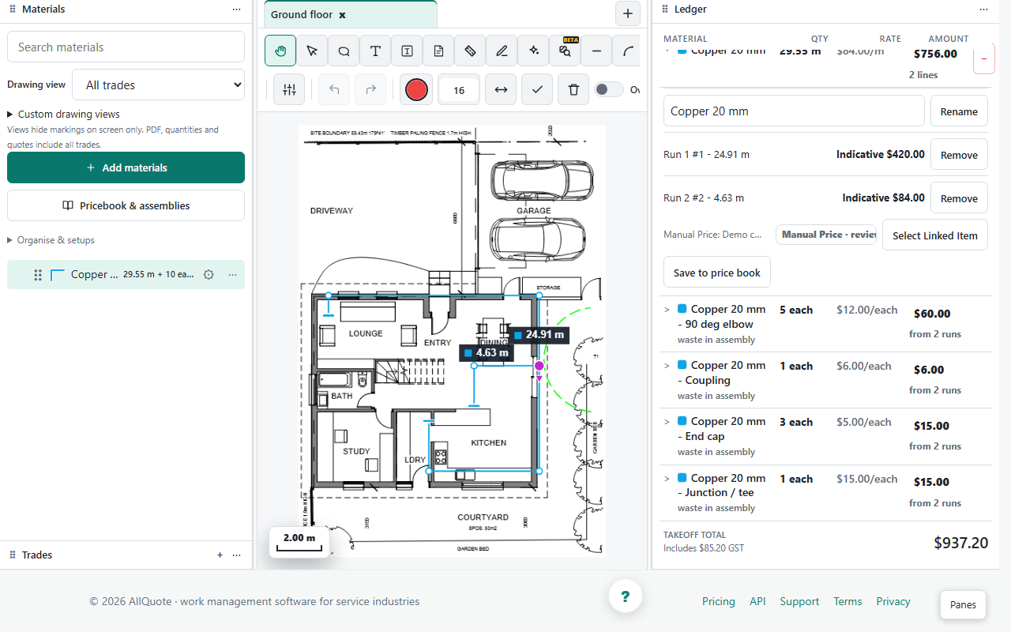Viewport: 1011px width, 632px height.
Task: Select the pen markup tool
Action: point(502,51)
